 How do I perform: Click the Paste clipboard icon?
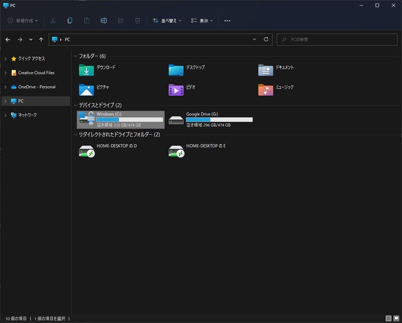point(86,21)
